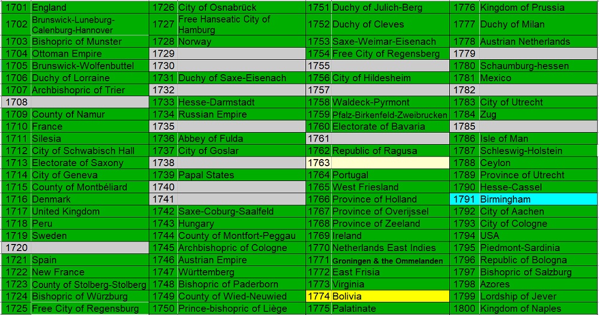Select Free City of Regensburg cell

pos(89,308)
